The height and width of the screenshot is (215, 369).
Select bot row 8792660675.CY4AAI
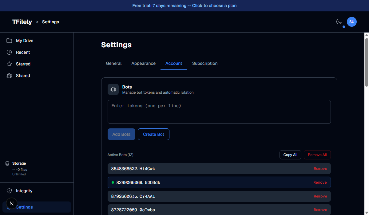tap(219, 196)
